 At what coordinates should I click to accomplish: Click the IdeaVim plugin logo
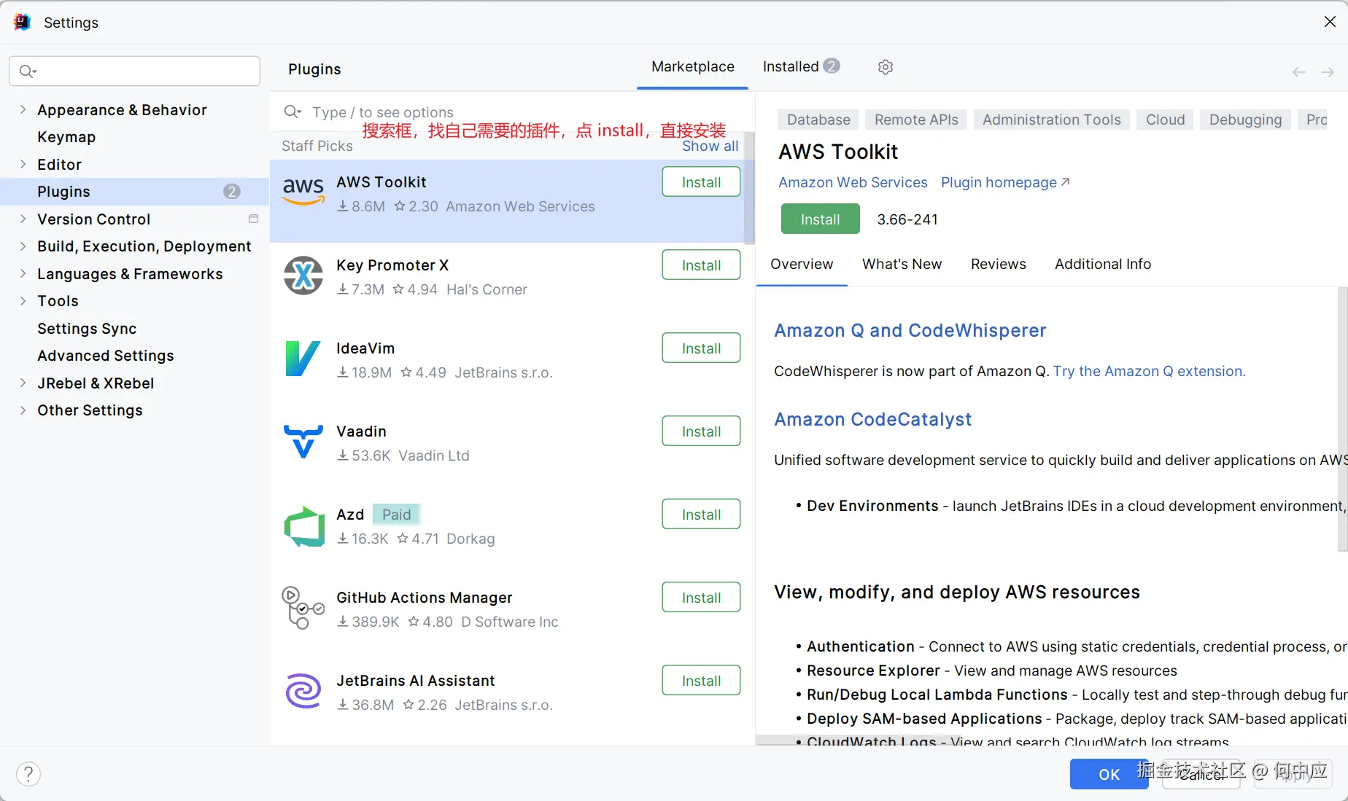point(303,359)
